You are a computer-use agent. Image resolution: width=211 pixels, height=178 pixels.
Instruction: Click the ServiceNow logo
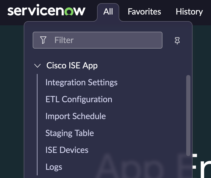point(46,10)
